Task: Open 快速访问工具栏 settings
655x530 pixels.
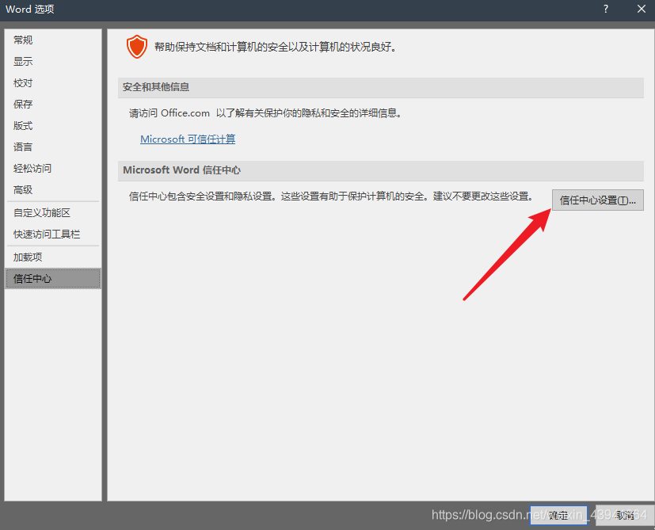Action: 52,234
